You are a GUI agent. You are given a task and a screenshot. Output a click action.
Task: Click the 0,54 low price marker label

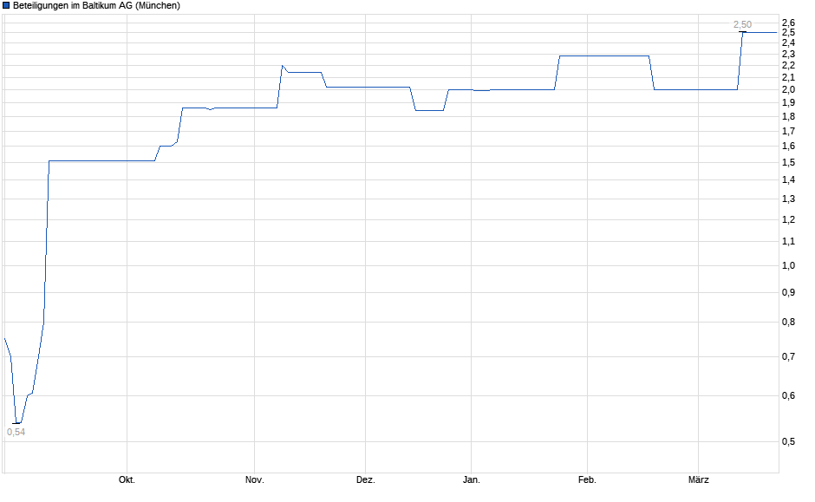(x=17, y=431)
